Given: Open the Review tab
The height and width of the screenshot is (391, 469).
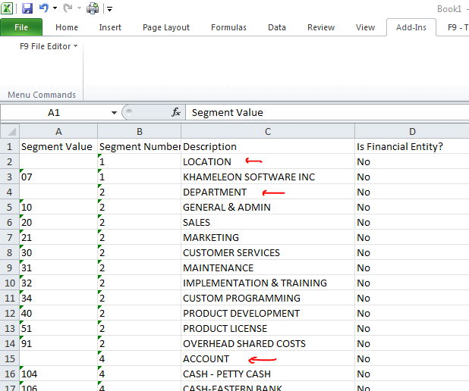Looking at the screenshot, I should [321, 27].
